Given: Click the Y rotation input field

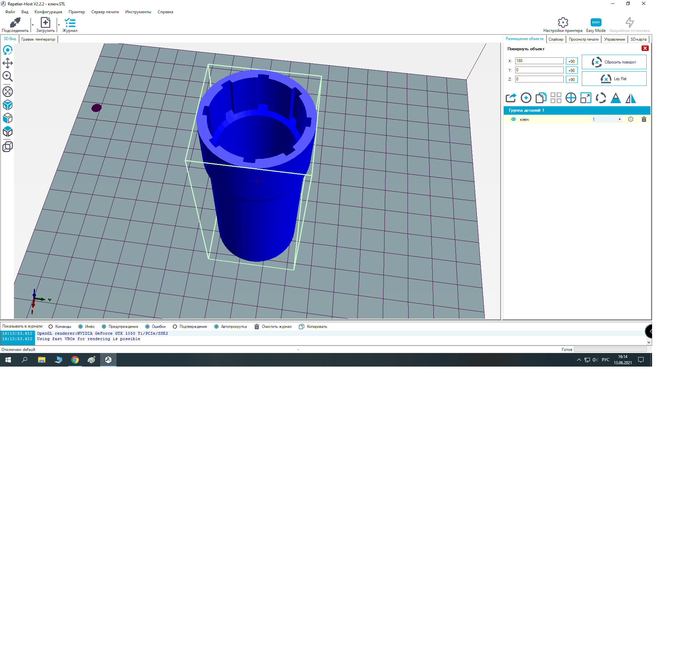Looking at the screenshot, I should (539, 70).
